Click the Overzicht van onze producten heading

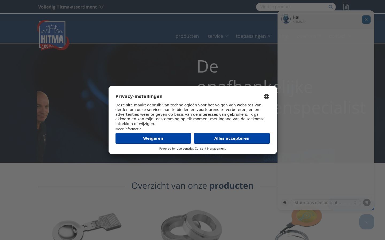click(192, 186)
